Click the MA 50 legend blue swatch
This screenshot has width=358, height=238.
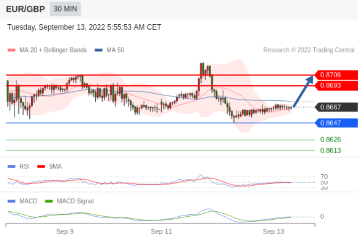tap(98, 50)
